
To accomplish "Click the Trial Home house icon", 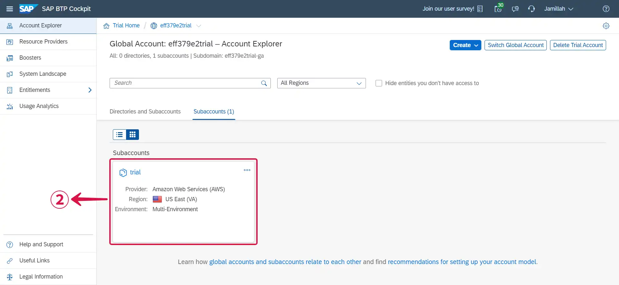I will (106, 26).
